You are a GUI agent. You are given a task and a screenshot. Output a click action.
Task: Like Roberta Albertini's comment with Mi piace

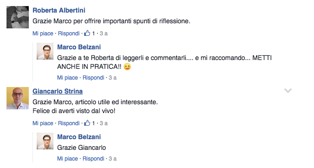[43, 34]
